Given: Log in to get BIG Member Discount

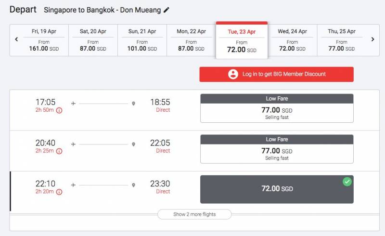Looking at the screenshot, I should click(277, 74).
